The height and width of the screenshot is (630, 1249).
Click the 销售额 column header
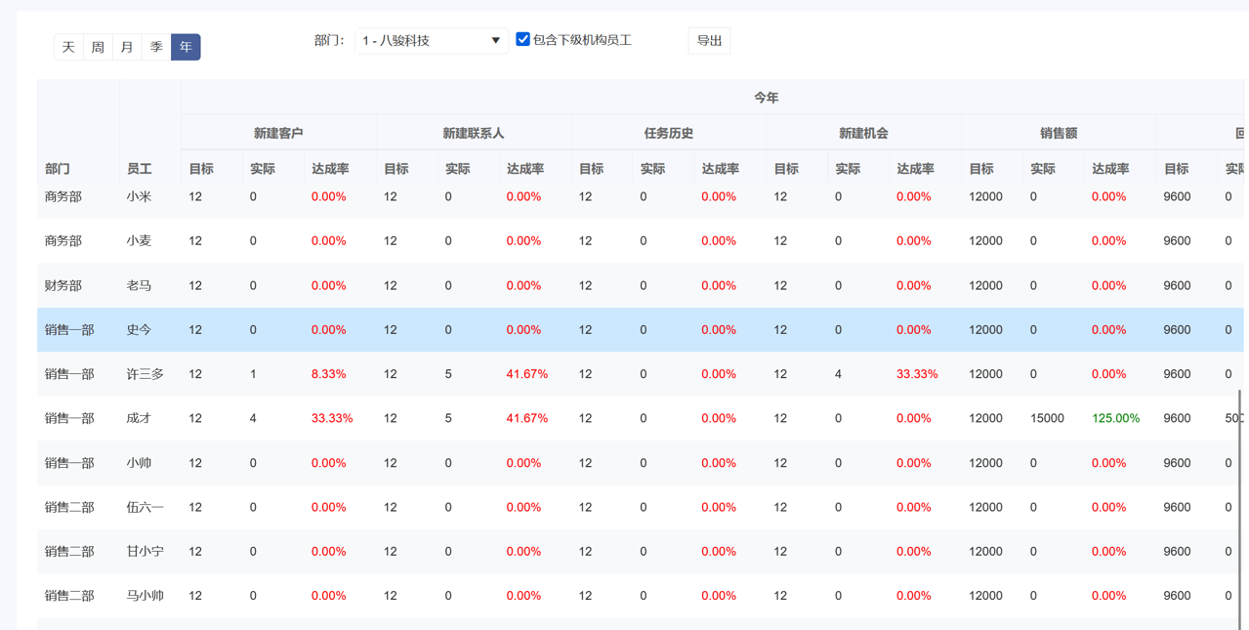(1058, 132)
